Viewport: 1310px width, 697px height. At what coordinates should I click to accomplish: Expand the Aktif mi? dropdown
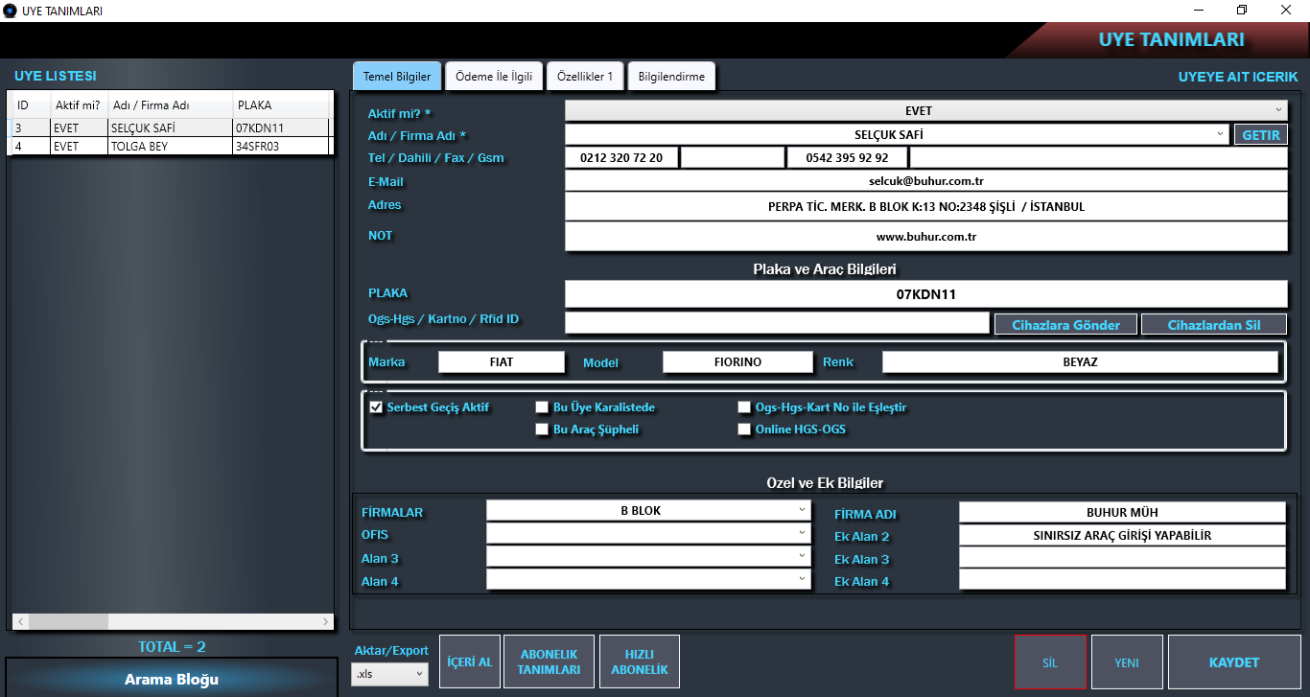pyautogui.click(x=1279, y=110)
